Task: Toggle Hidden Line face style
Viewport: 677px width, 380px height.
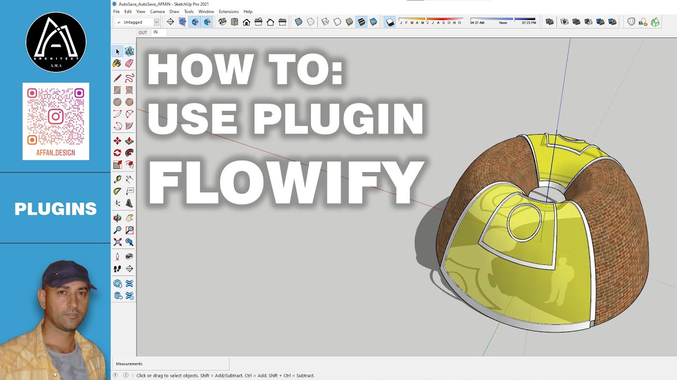Action: point(337,22)
